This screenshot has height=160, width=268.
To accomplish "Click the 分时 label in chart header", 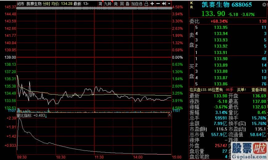I will [47, 4].
